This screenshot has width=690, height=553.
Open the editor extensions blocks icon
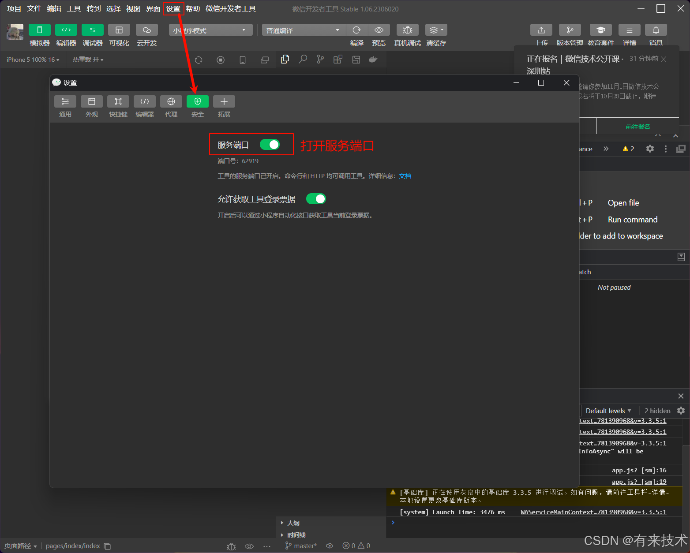(x=338, y=59)
